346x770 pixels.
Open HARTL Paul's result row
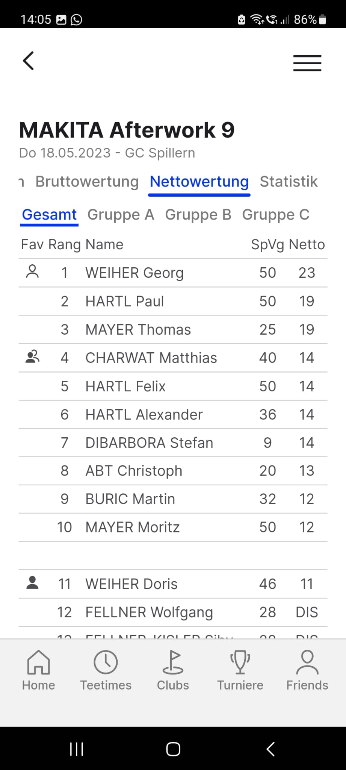[x=173, y=301]
